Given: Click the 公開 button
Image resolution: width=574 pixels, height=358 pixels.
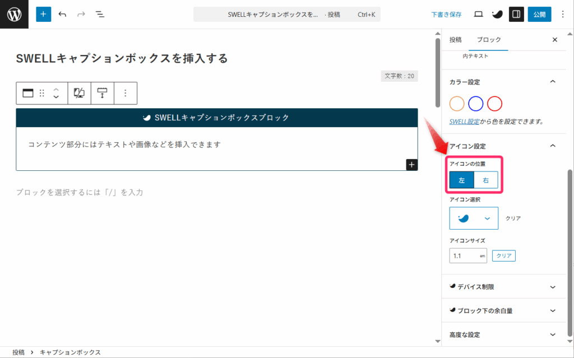Looking at the screenshot, I should (539, 14).
